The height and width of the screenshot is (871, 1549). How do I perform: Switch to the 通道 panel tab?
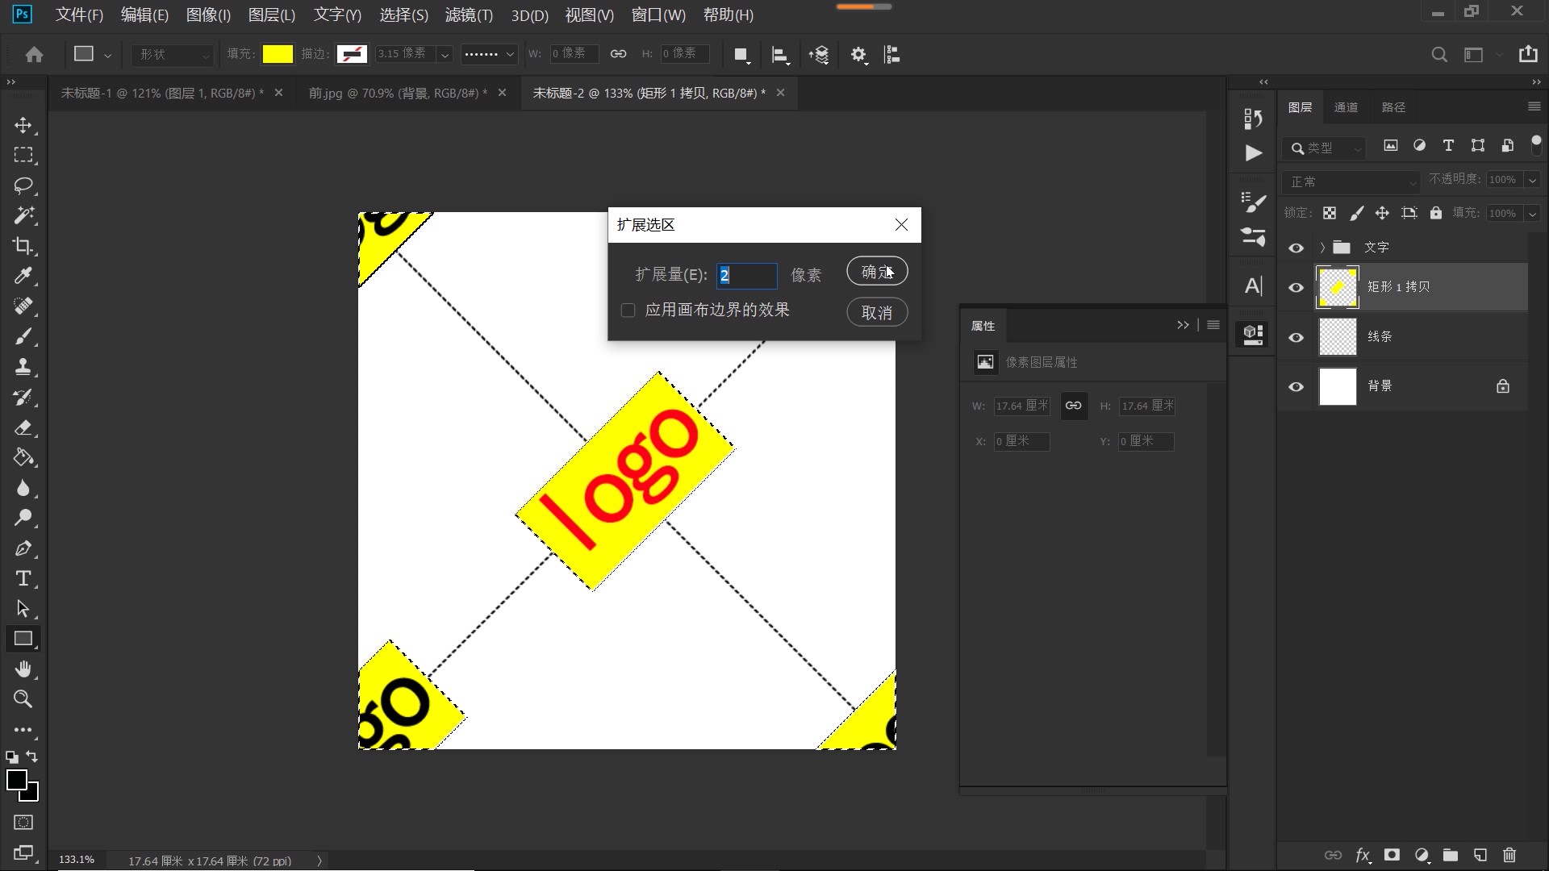tap(1346, 106)
